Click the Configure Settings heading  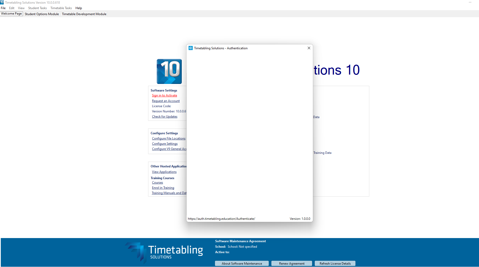click(164, 133)
